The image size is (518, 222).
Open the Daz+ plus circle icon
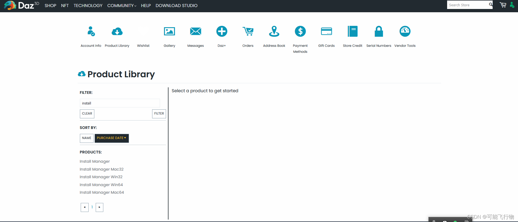(x=222, y=31)
